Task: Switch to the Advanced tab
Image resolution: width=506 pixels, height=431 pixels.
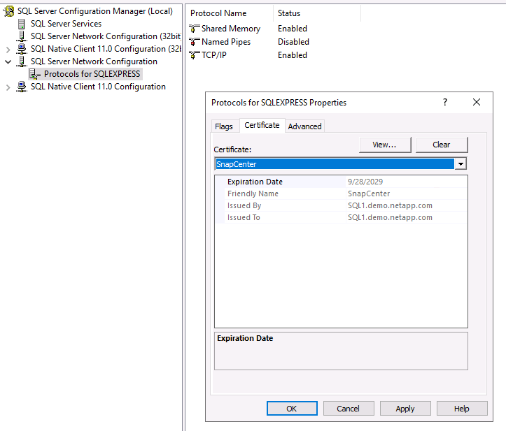Action: point(304,126)
